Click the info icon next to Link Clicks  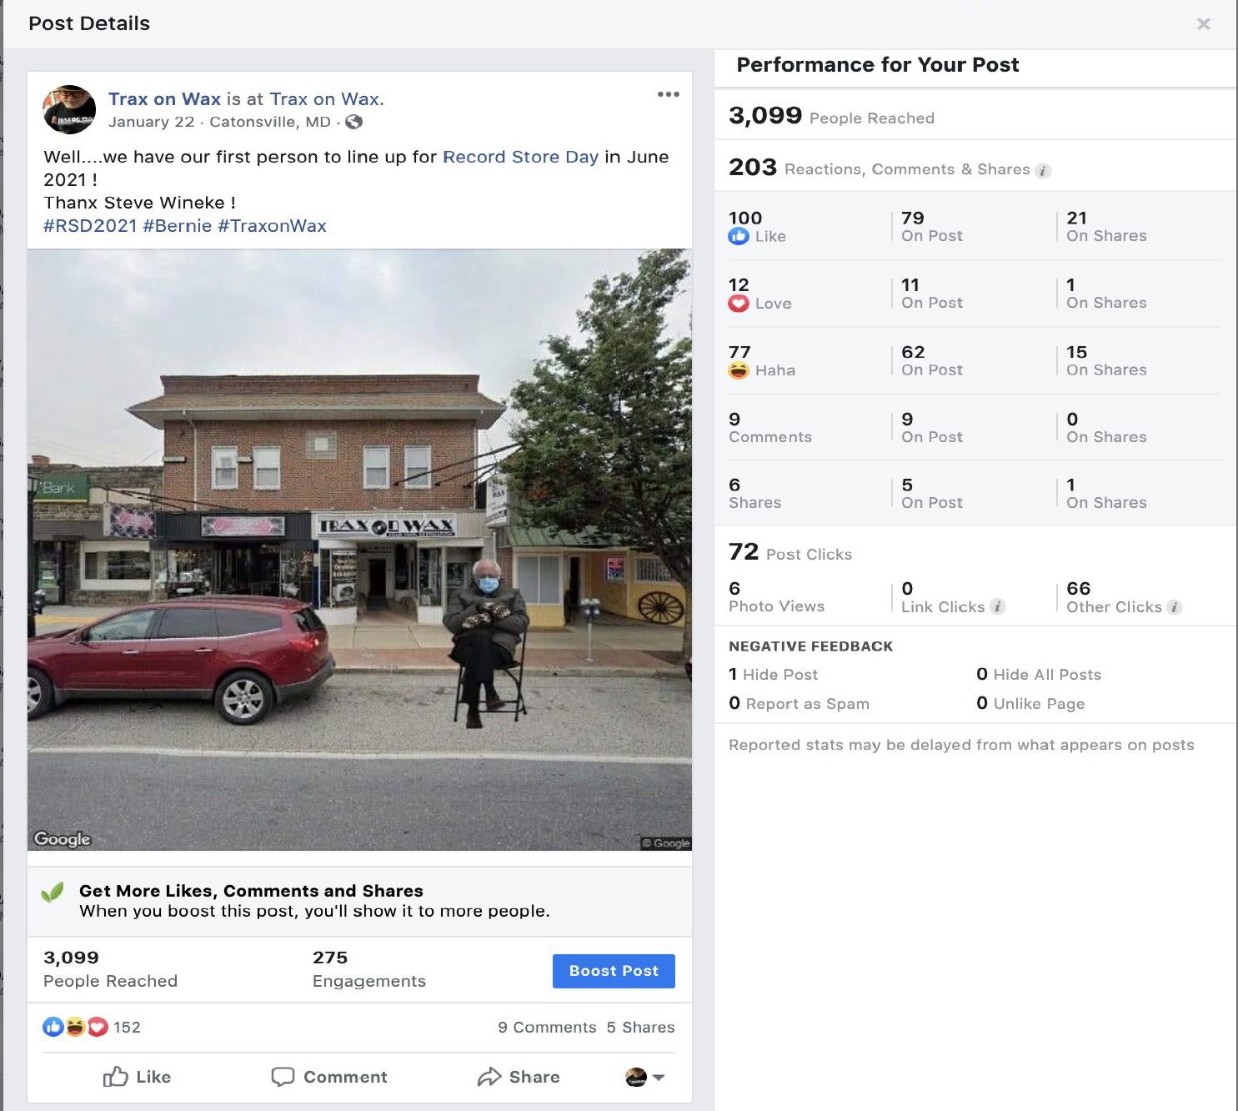coord(997,607)
